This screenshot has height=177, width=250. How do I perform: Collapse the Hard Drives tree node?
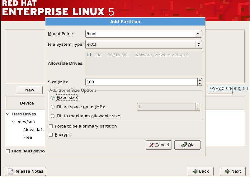tap(8, 114)
